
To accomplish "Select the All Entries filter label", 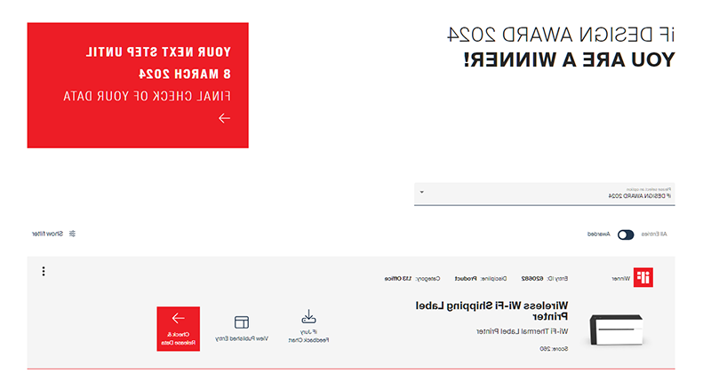I will coord(654,234).
